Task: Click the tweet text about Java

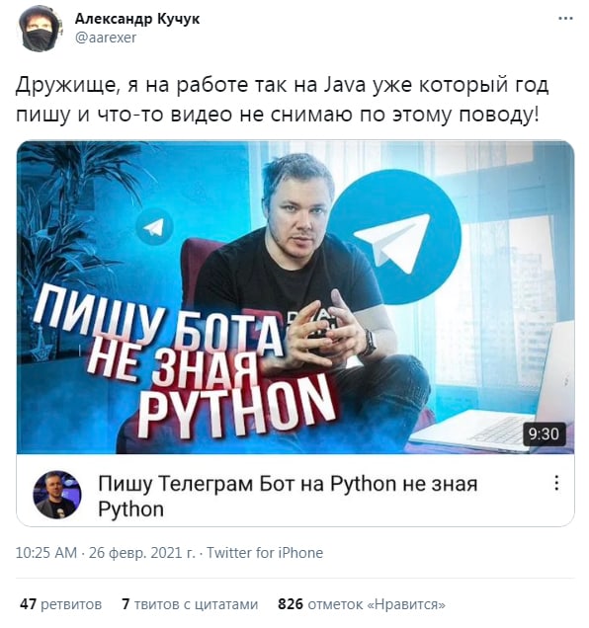Action: tap(282, 100)
